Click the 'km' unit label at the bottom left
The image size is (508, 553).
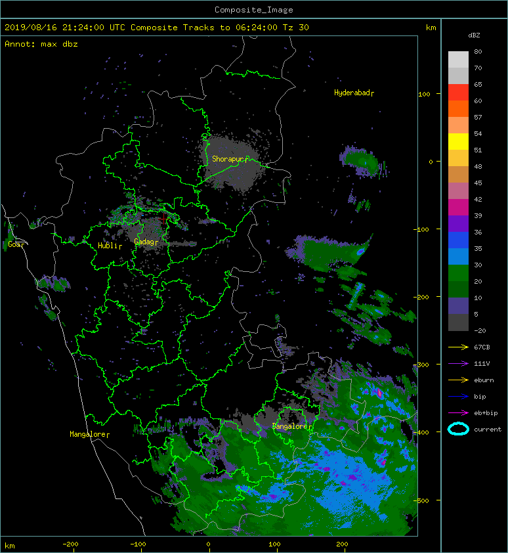pyautogui.click(x=10, y=546)
